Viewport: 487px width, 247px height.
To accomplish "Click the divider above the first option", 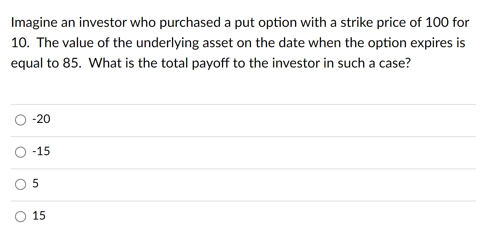I will point(243,105).
